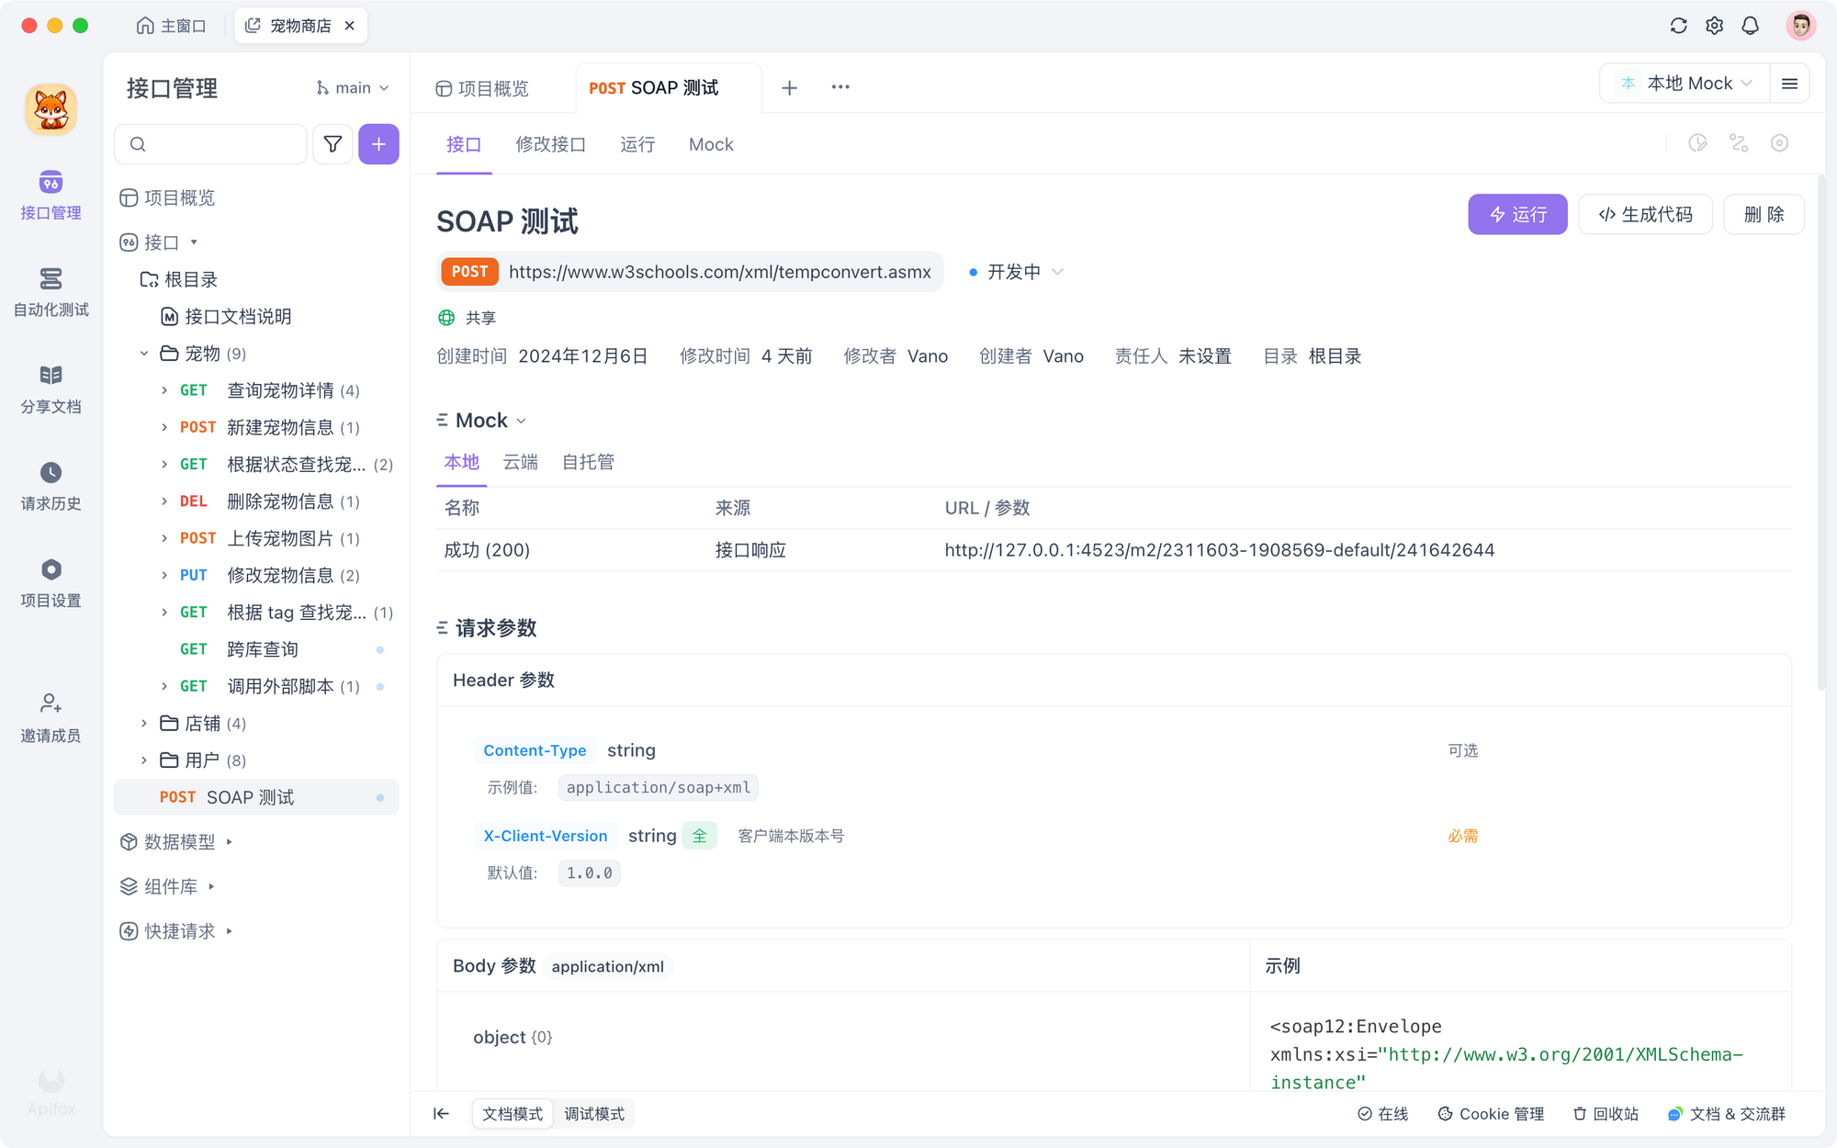Screen dimensions: 1837x1148
Task: Click the 删除 button
Action: click(1764, 214)
